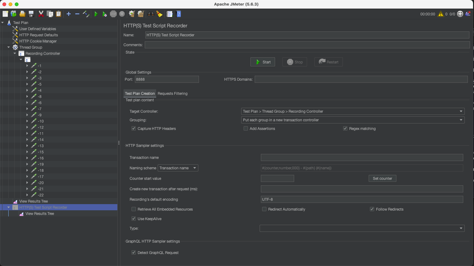This screenshot has height=266, width=474.
Task: Collapse all nodes with the minus icon
Action: (x=77, y=14)
